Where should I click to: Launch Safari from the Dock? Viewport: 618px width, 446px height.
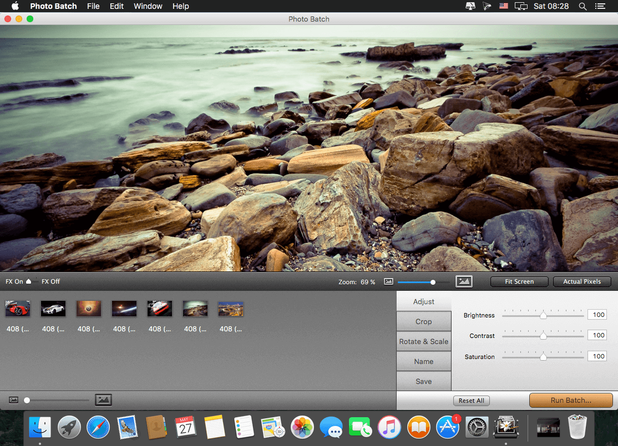[98, 427]
